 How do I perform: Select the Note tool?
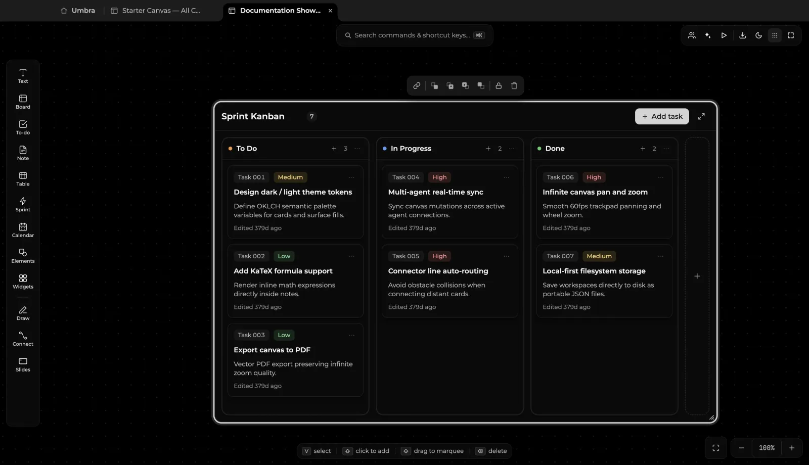(x=23, y=153)
